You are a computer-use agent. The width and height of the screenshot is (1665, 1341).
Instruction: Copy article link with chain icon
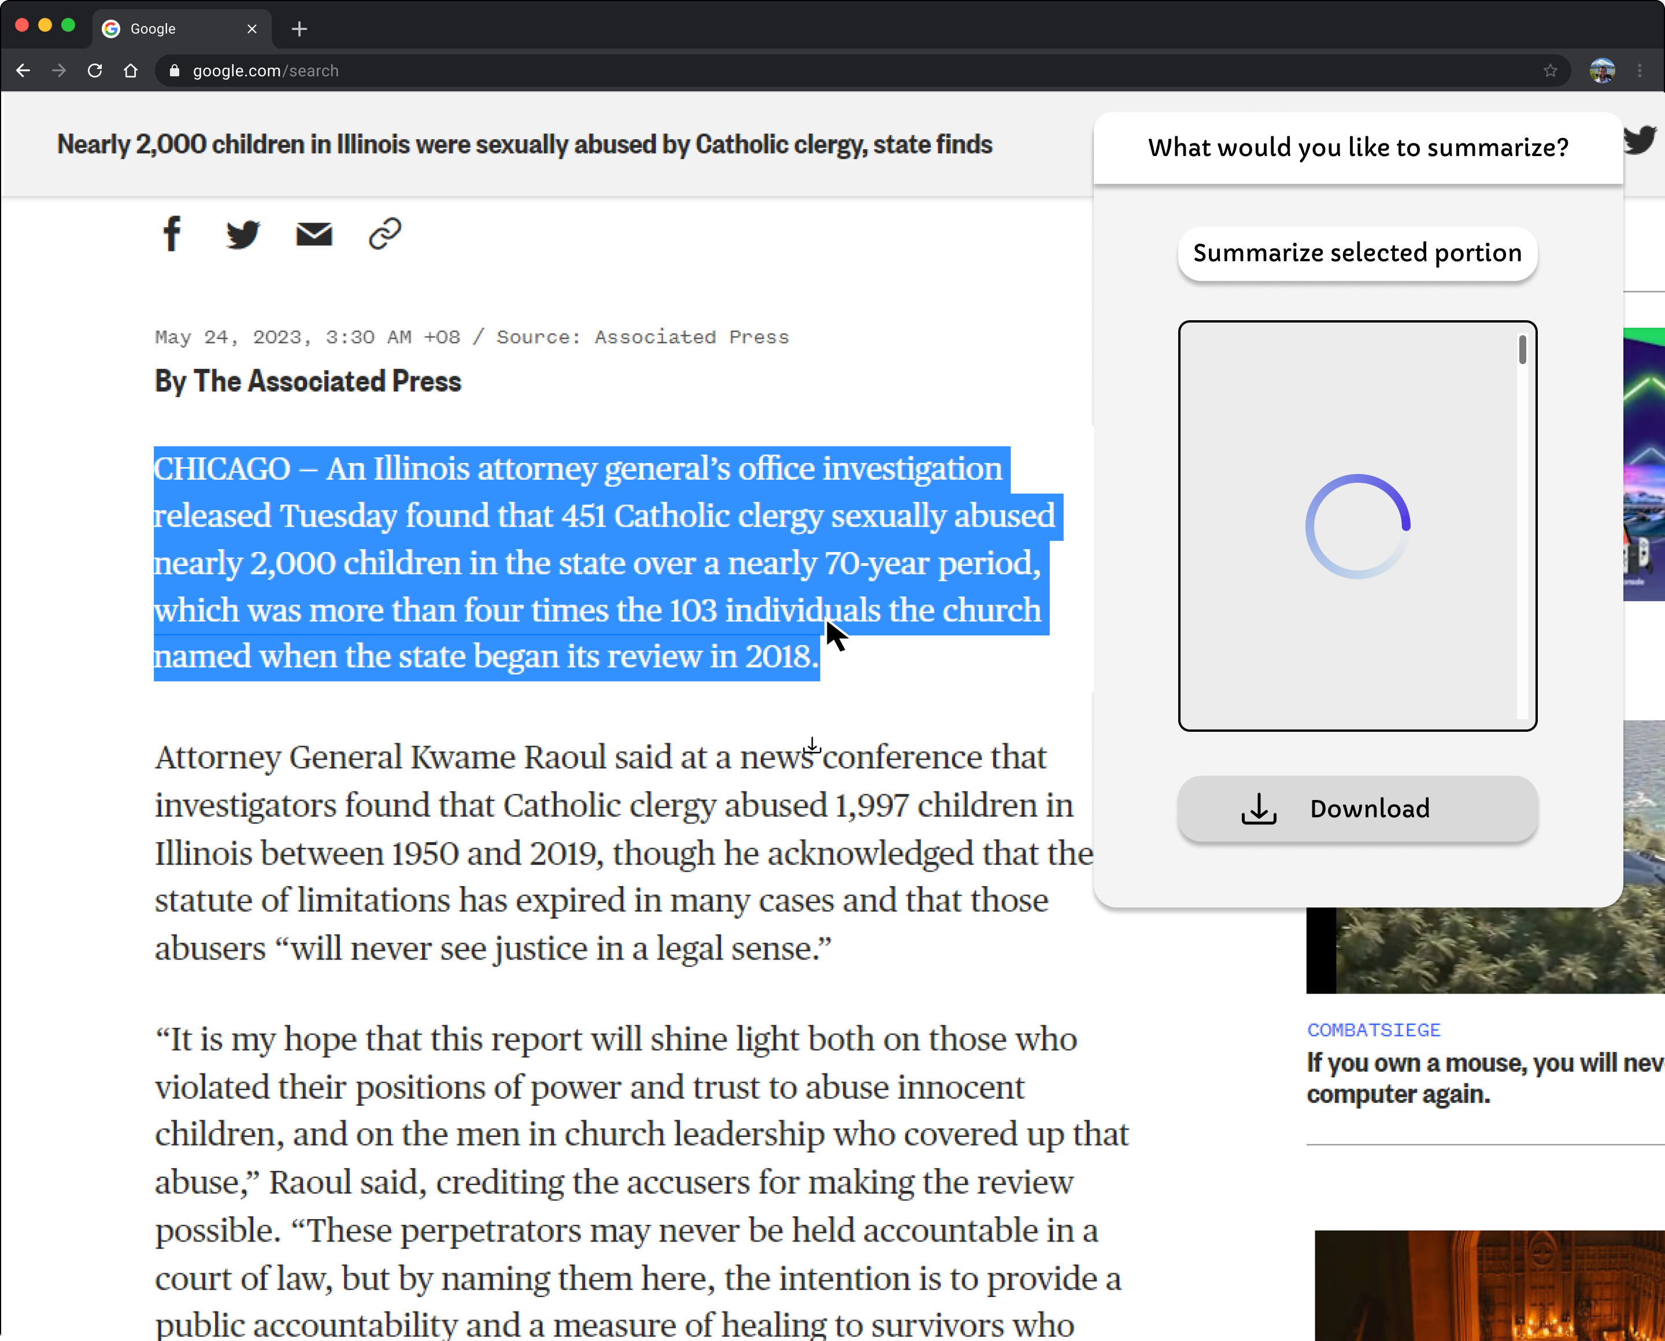(x=385, y=234)
